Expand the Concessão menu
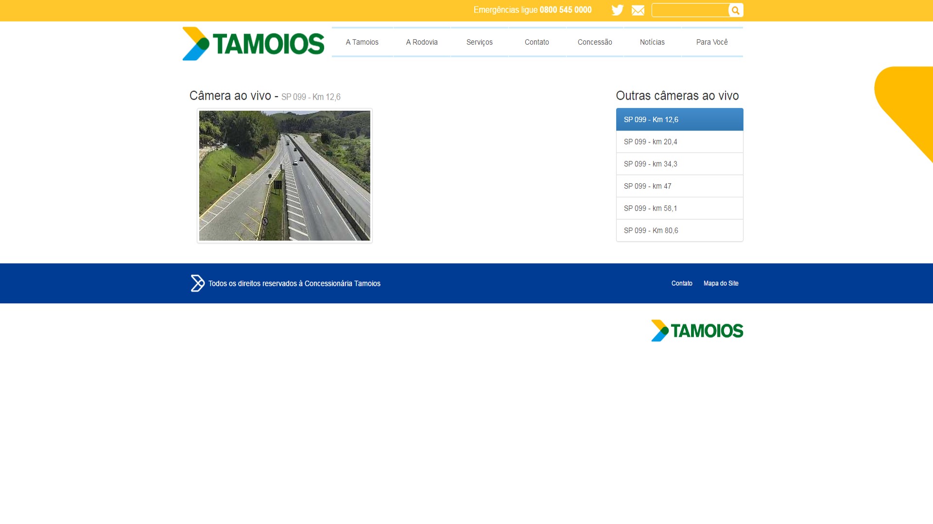Image resolution: width=933 pixels, height=524 pixels. pos(595,42)
